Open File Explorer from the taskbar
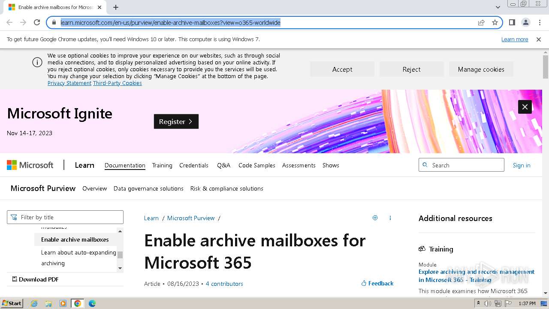The width and height of the screenshot is (549, 309). click(48, 303)
